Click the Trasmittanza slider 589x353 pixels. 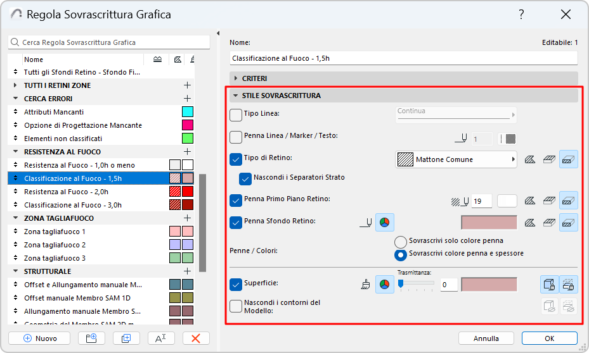click(x=416, y=285)
